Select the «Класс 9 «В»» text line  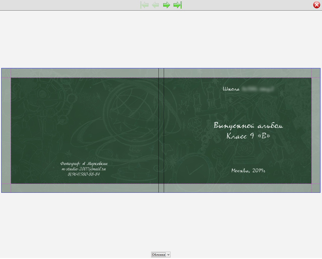tap(248, 136)
